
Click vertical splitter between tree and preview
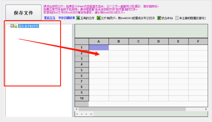coord(73,70)
